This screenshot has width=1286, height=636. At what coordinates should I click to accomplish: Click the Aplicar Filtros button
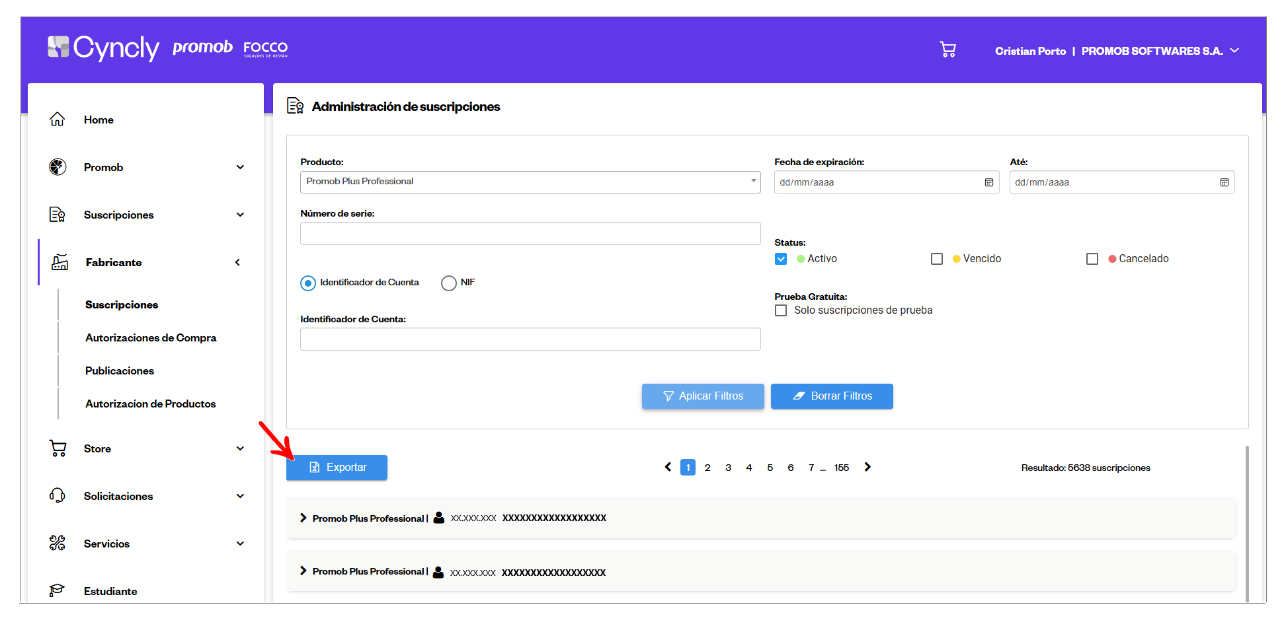(x=703, y=396)
